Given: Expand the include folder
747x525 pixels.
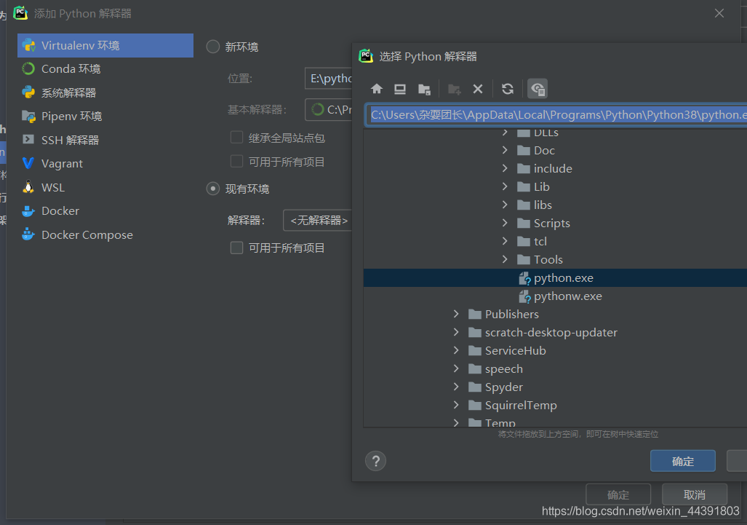Looking at the screenshot, I should (505, 168).
